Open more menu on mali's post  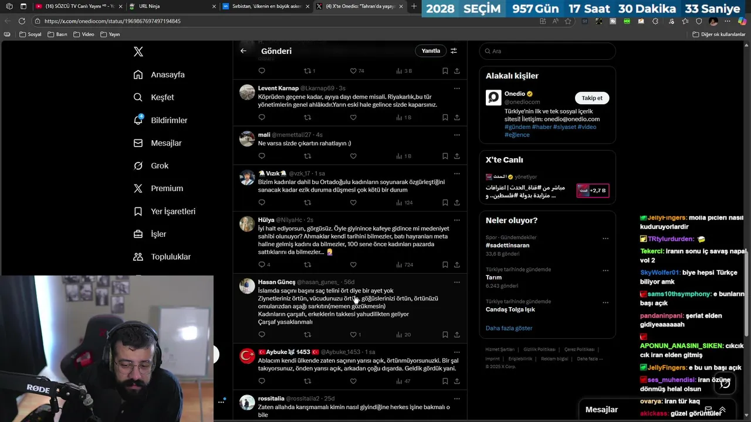point(457,135)
